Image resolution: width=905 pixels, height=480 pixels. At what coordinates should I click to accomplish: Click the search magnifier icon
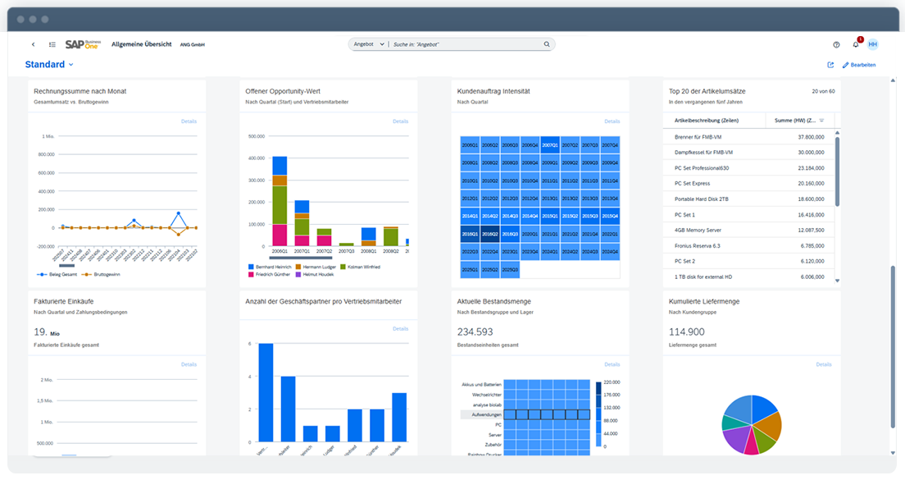(547, 44)
